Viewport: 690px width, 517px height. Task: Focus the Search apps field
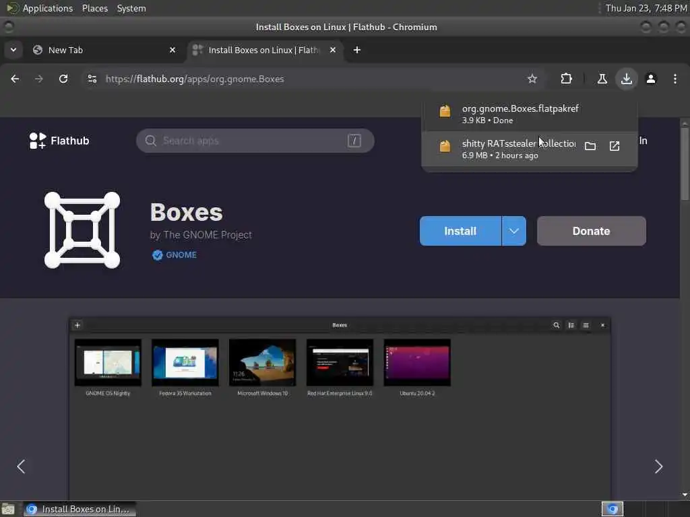(x=255, y=141)
